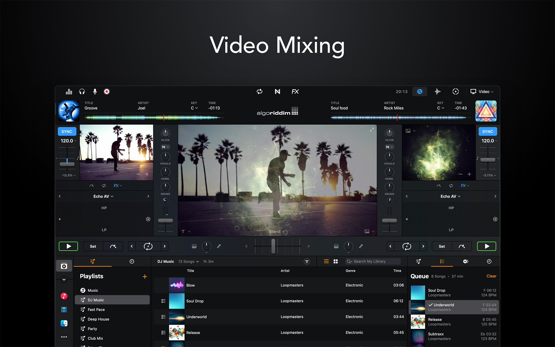Open the Video output dropdown
Image resolution: width=555 pixels, height=347 pixels.
pos(482,92)
